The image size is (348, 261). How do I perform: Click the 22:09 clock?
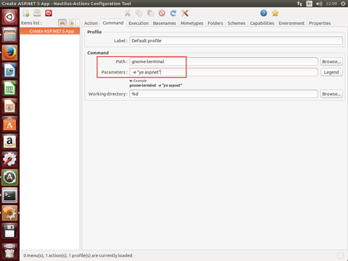click(x=331, y=4)
